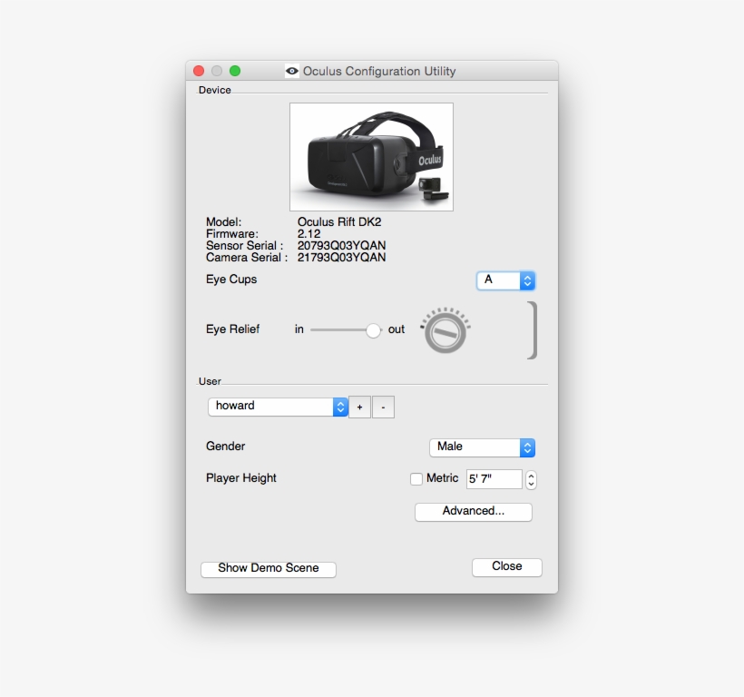Click the Eye Relief slider handle
Image resolution: width=744 pixels, height=697 pixels.
point(373,330)
